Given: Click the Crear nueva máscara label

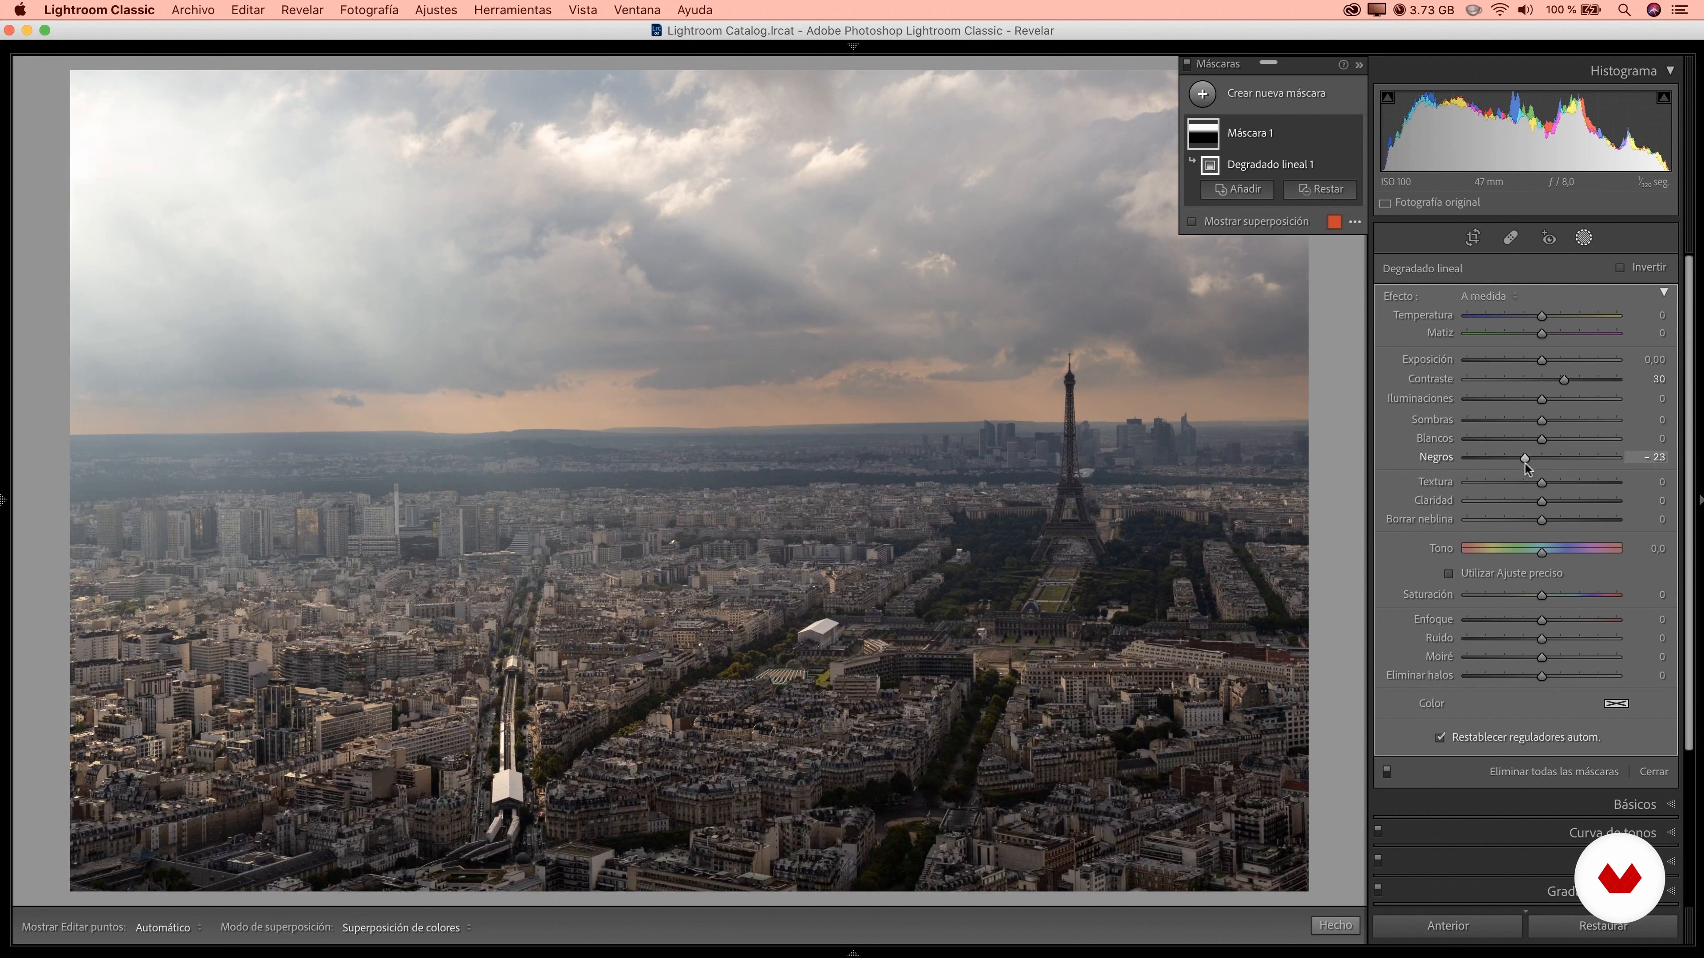Looking at the screenshot, I should click(x=1276, y=93).
